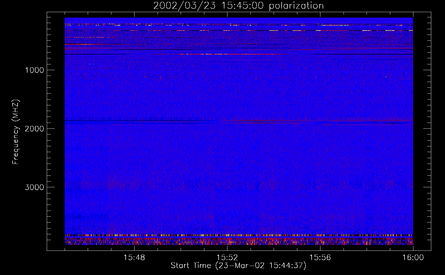Click the dark horizontal band just above 2000 MHz, left half
The image size is (445, 275).
tap(138, 121)
